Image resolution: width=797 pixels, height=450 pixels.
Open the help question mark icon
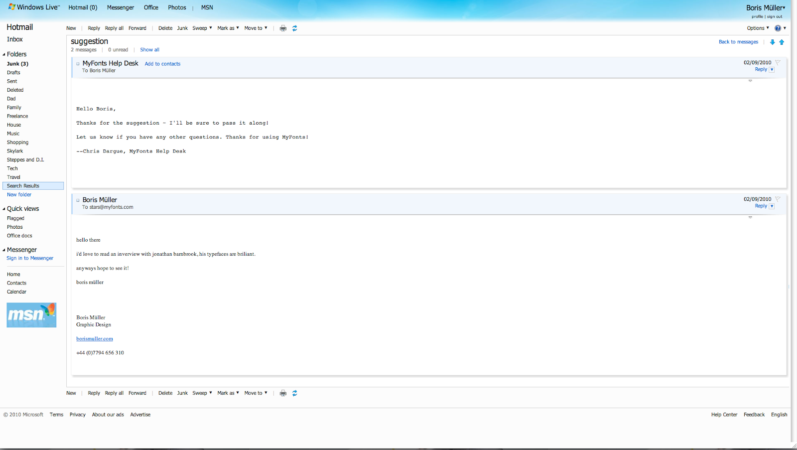[778, 28]
